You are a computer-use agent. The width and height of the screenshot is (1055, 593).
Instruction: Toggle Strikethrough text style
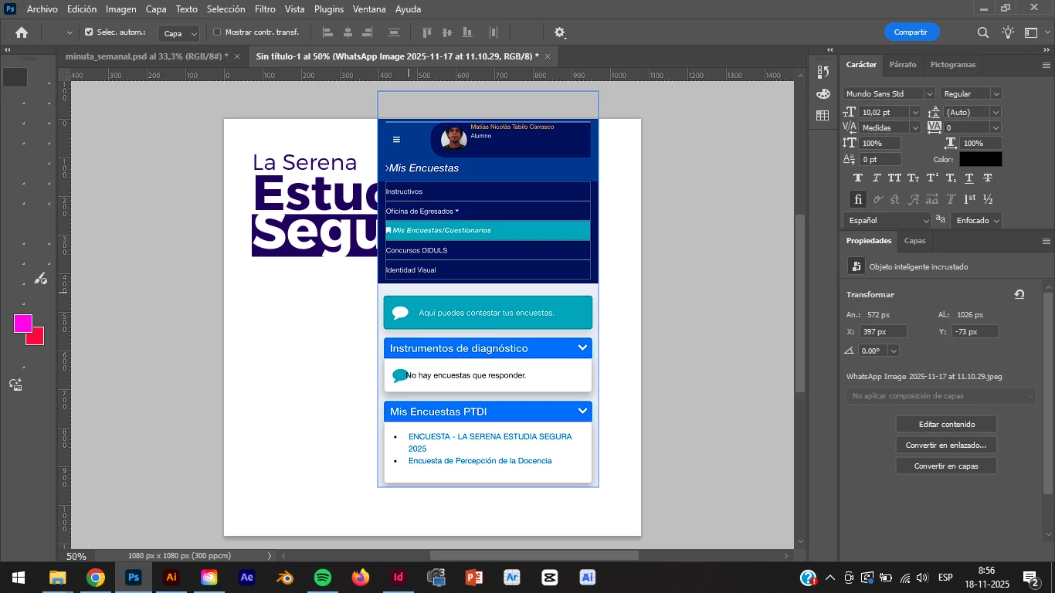[x=988, y=178]
